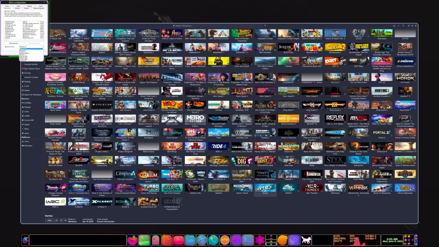
Task: Select the Horizon Zero Dawn cover
Action: 358,91
